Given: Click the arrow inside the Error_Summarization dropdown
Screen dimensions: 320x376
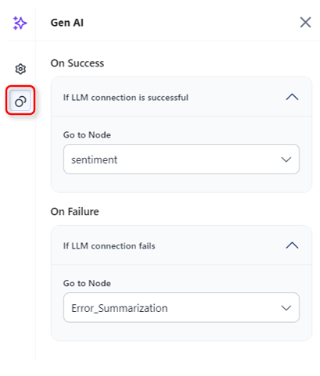Looking at the screenshot, I should [286, 308].
